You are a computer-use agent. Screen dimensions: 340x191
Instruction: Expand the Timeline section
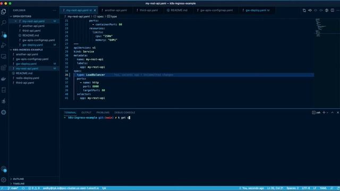[x=18, y=184]
